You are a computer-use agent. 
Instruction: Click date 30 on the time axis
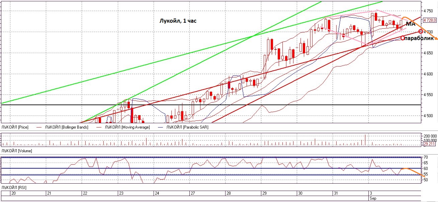(300, 193)
